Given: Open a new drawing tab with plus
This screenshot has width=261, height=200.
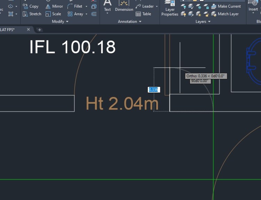Looking at the screenshot, I should [x=40, y=30].
